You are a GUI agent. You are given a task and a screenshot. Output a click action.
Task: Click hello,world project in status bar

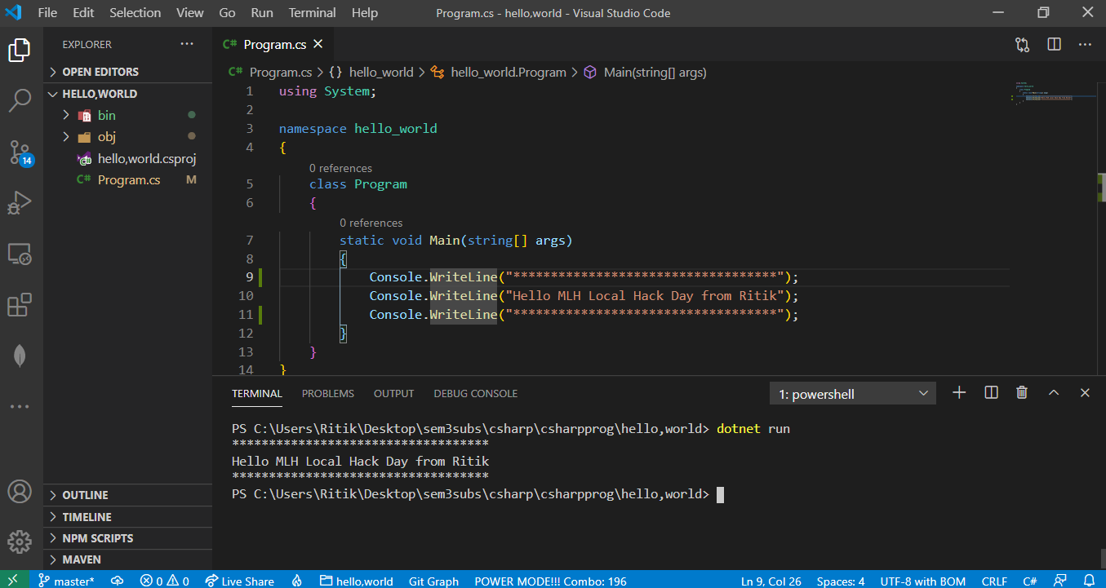[357, 581]
